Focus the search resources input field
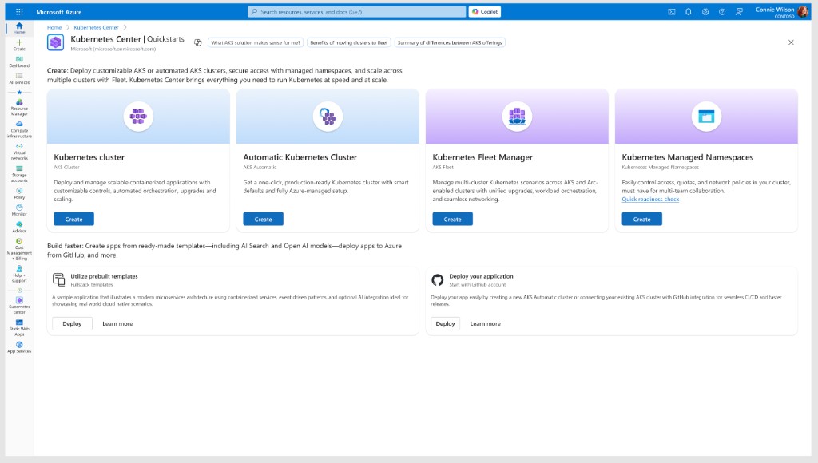818x463 pixels. [x=357, y=11]
